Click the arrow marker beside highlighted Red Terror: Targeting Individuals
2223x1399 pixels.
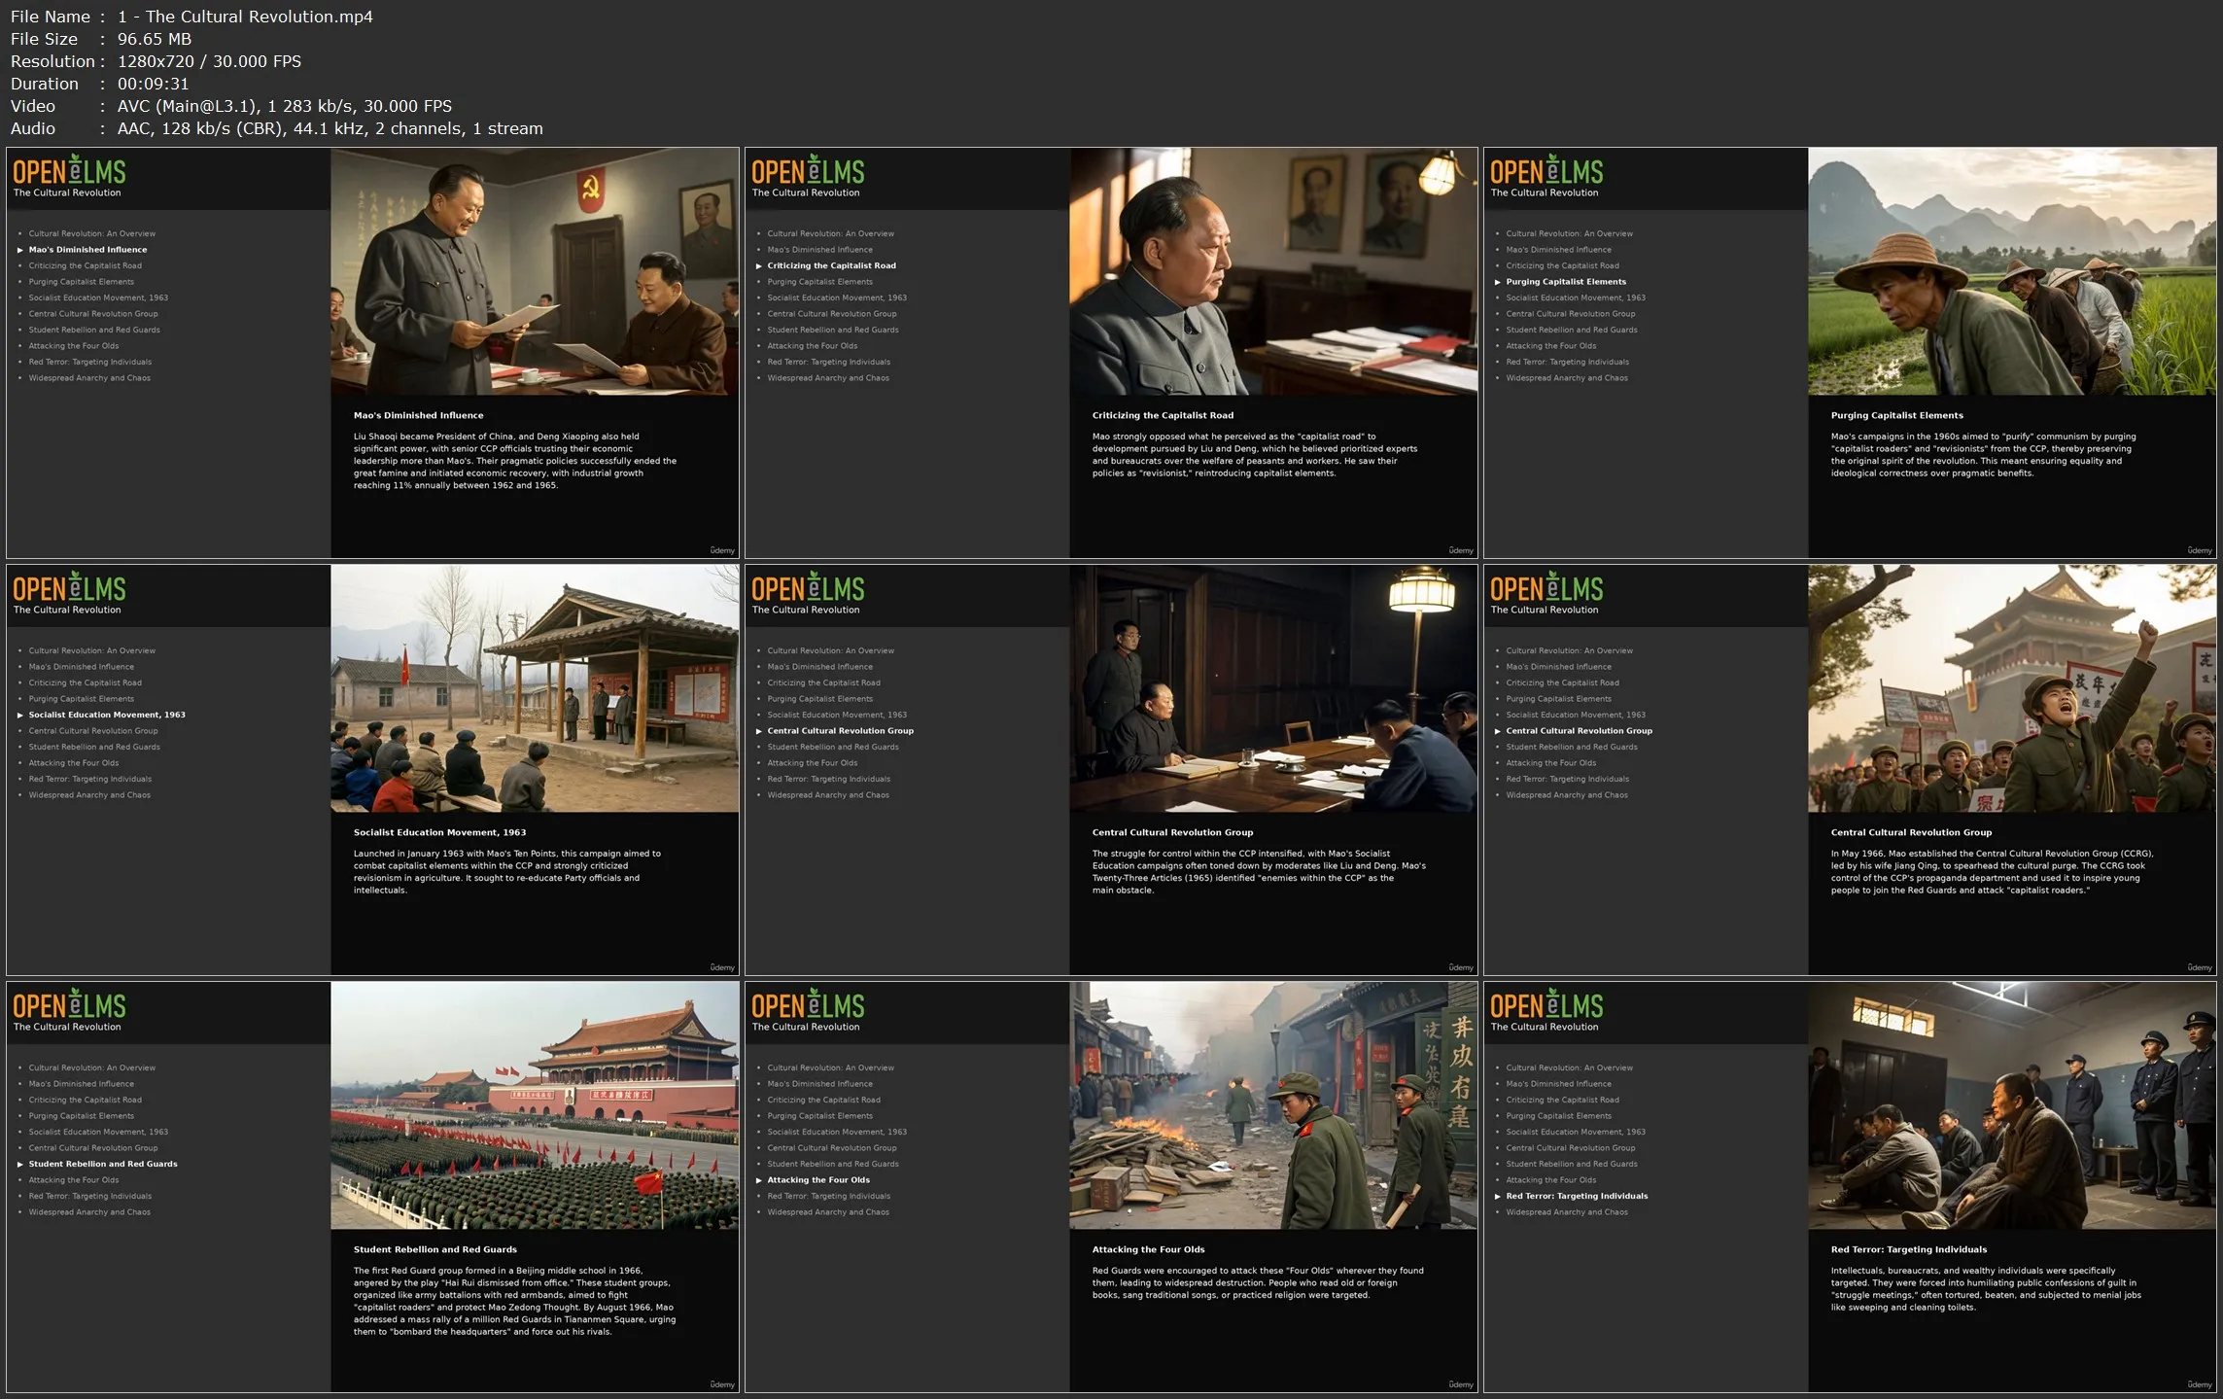(x=1497, y=1196)
